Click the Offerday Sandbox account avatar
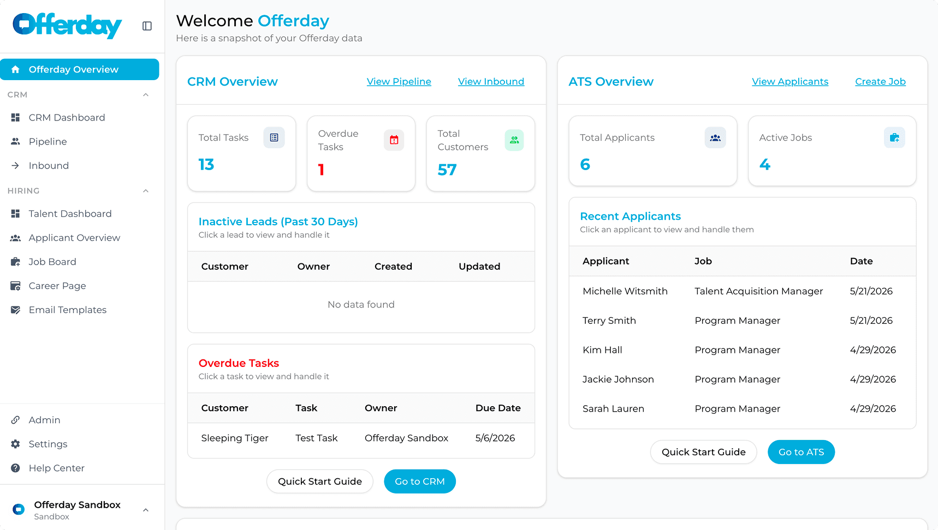 pyautogui.click(x=19, y=509)
